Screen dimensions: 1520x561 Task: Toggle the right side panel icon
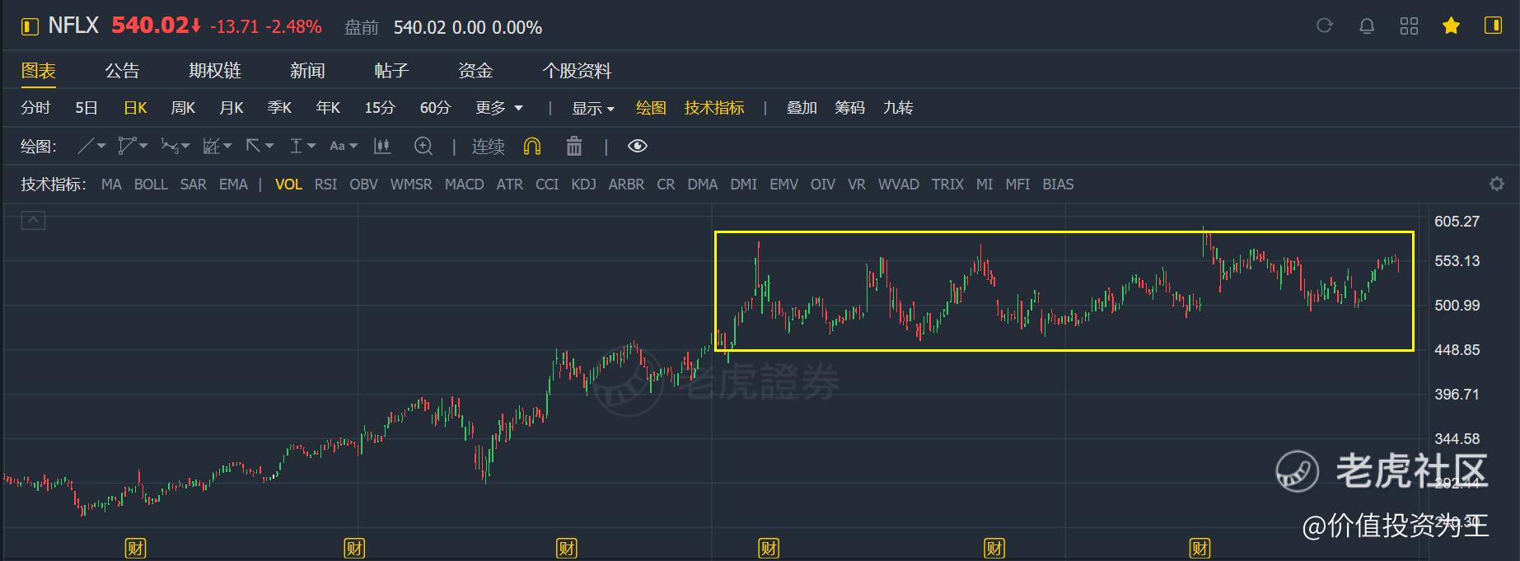click(x=1493, y=26)
